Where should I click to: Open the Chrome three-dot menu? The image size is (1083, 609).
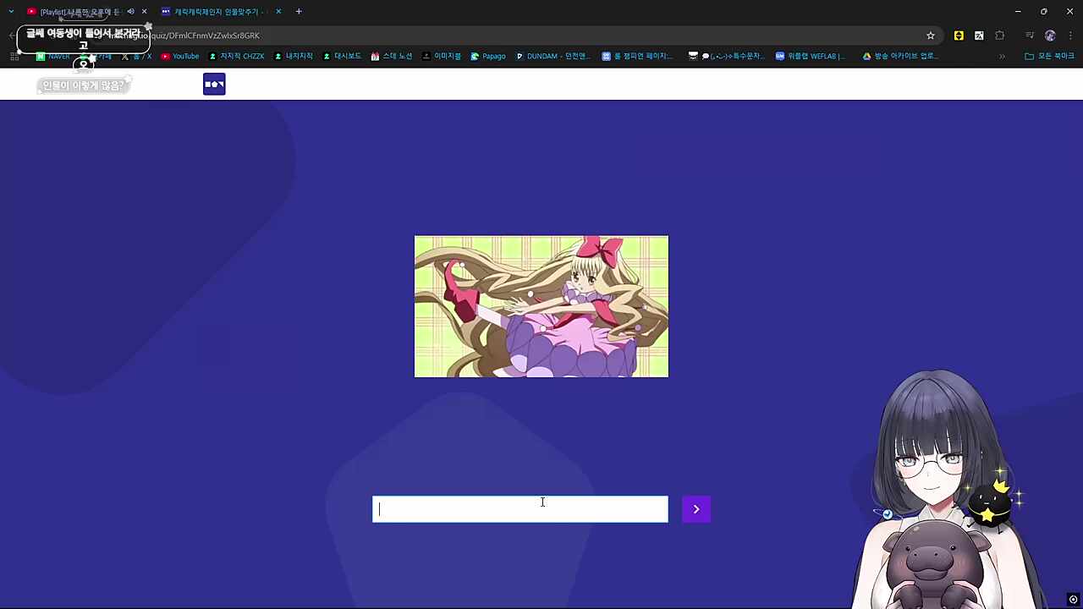1070,36
